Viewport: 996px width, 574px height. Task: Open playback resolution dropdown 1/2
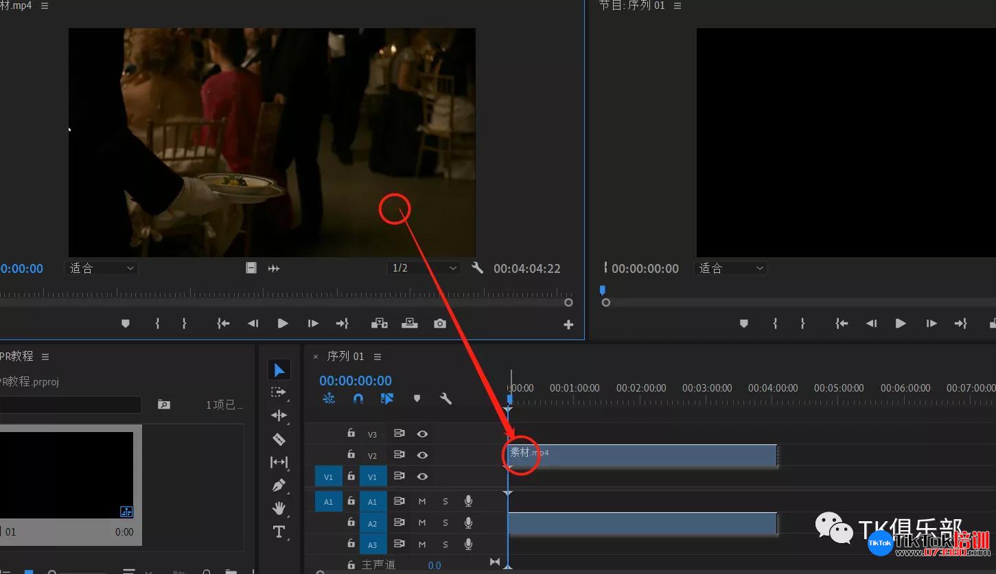click(424, 268)
